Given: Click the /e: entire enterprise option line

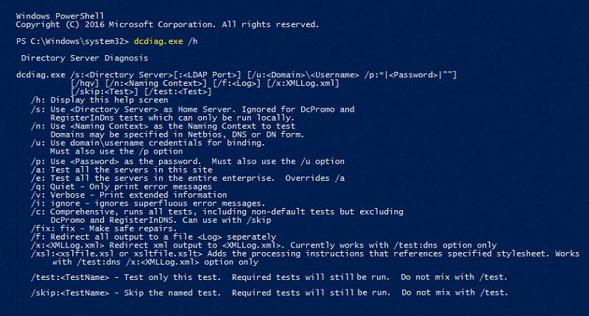Looking at the screenshot, I should [x=188, y=178].
